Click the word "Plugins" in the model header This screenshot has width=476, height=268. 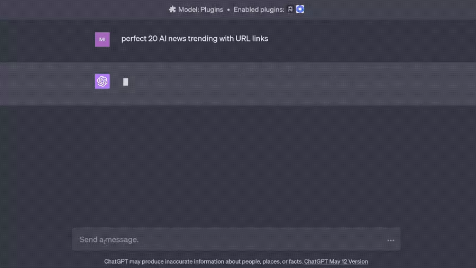click(x=212, y=10)
